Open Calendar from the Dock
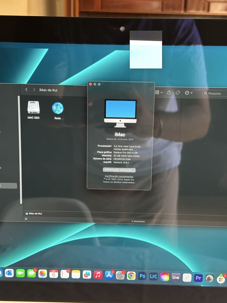The width and height of the screenshot is (227, 303). 54,274
